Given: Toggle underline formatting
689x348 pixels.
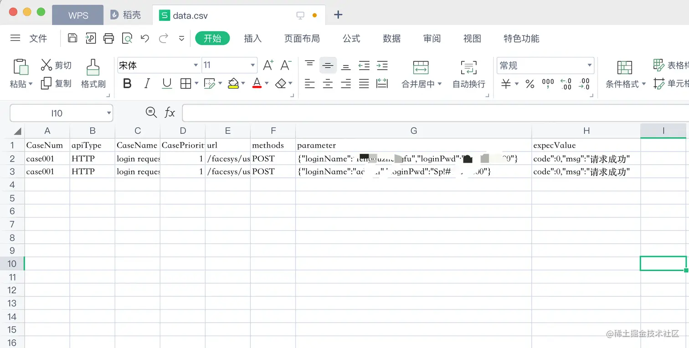Looking at the screenshot, I should coord(167,83).
